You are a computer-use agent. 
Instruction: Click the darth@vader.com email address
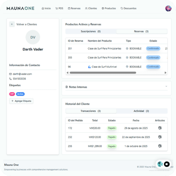click(22, 74)
